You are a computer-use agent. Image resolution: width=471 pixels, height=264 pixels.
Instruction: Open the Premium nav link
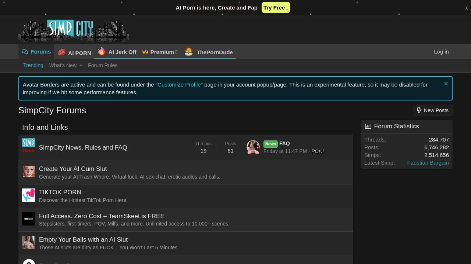164,52
